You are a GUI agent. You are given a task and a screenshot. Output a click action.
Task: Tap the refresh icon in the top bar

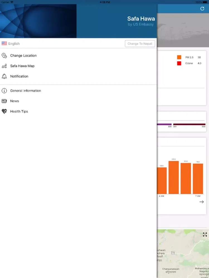[x=202, y=9]
